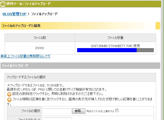Image resolution: width=164 pixels, height=120 pixels.
Task: Click the 同名のファイルを上書きする label text
Action: tap(100, 111)
